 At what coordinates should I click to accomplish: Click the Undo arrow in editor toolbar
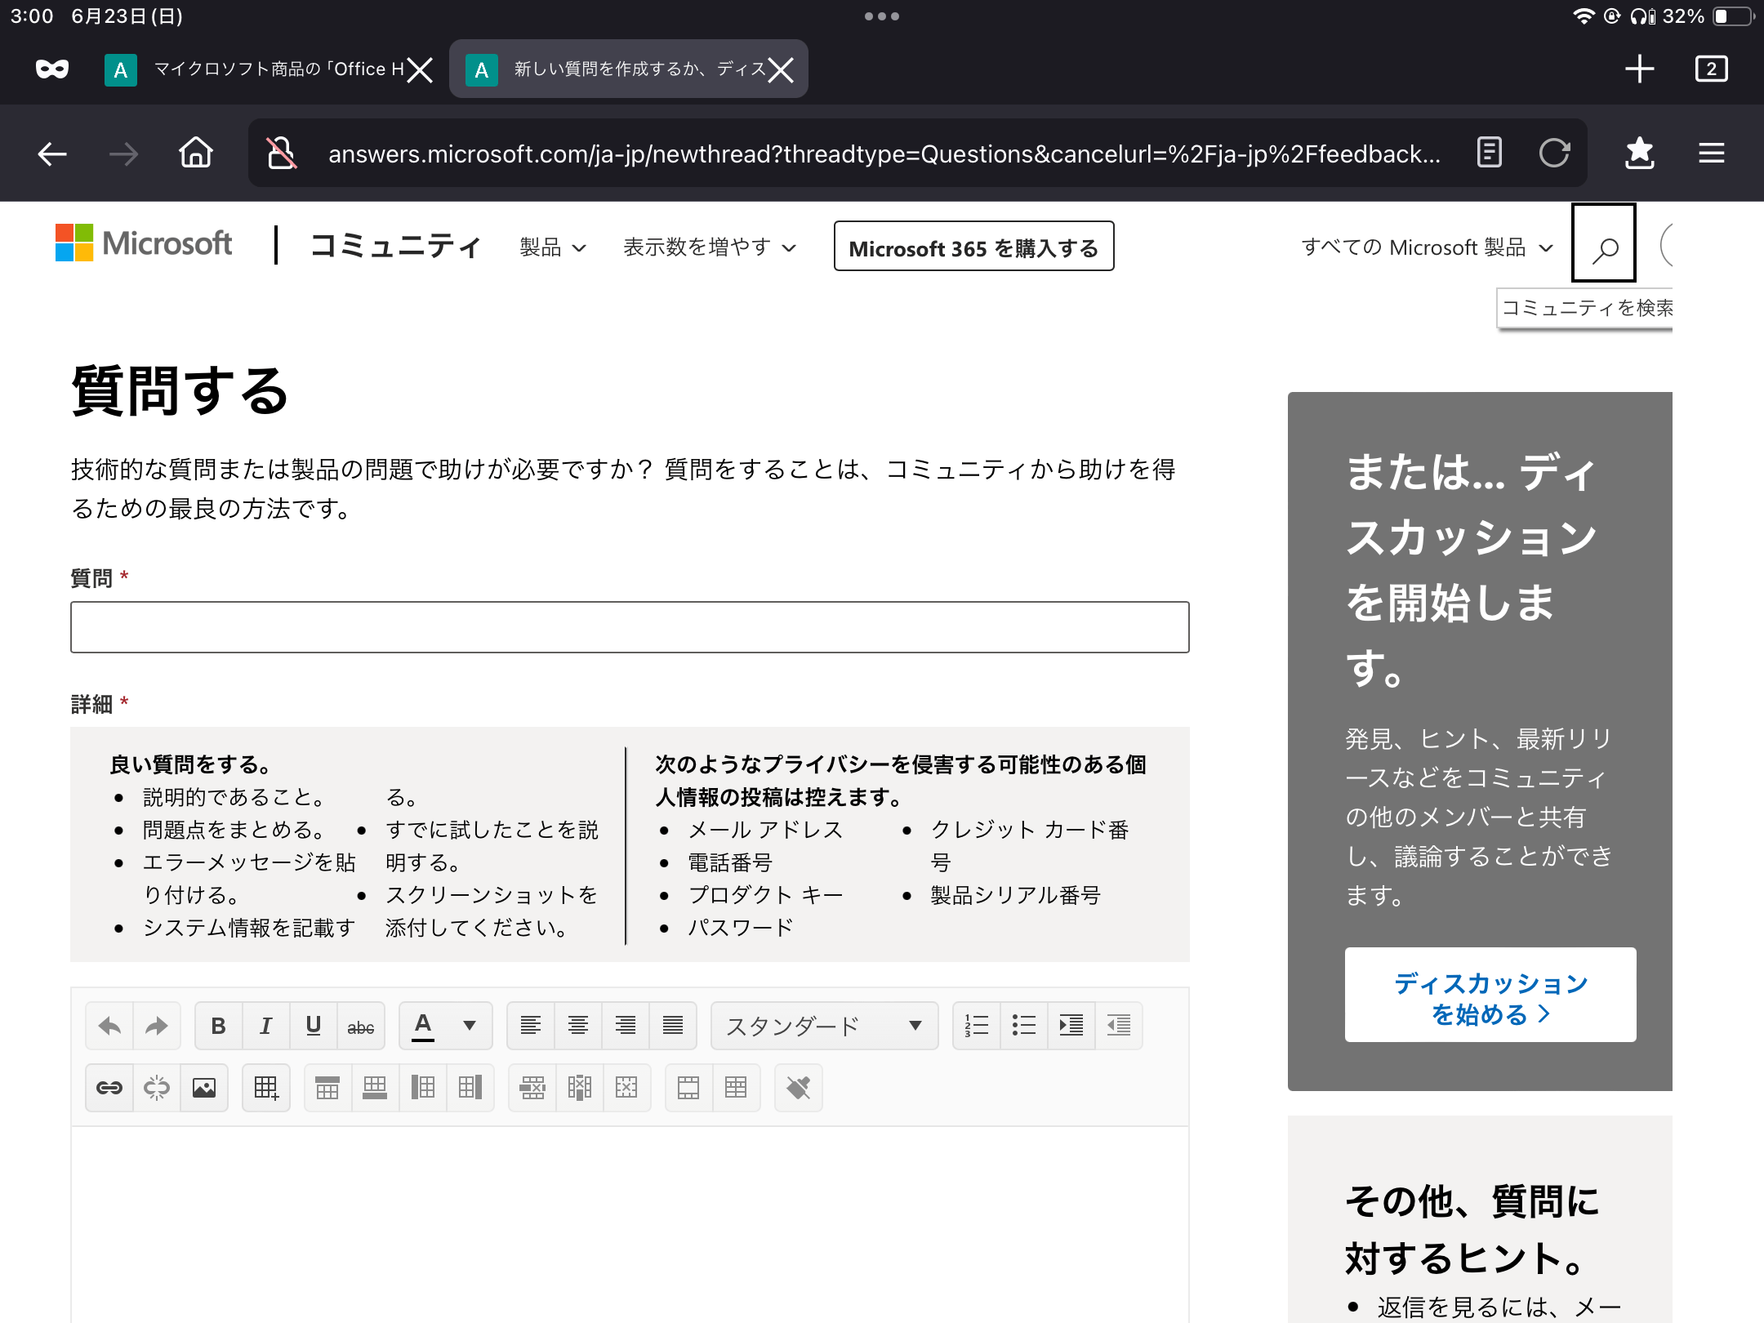(109, 1026)
